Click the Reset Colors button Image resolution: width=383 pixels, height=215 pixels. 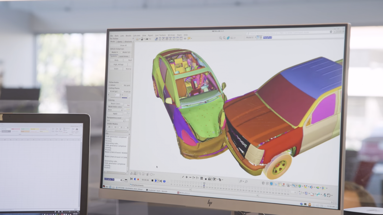point(116,104)
